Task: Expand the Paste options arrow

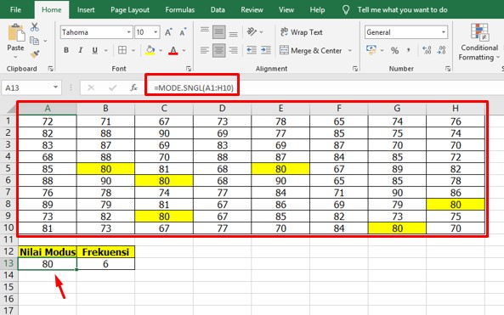Action: point(15,57)
